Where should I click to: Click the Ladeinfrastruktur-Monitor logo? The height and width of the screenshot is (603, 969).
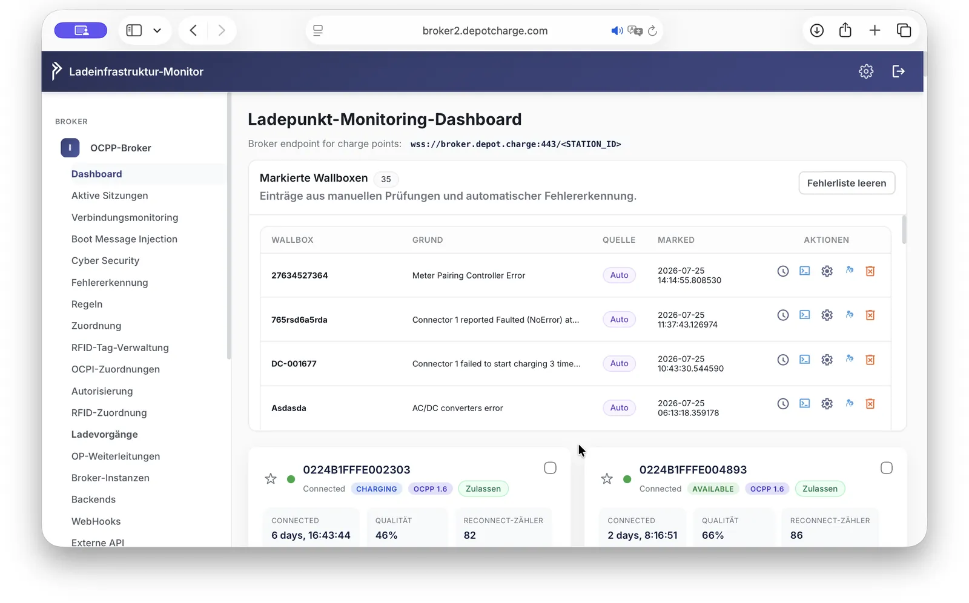(x=56, y=71)
